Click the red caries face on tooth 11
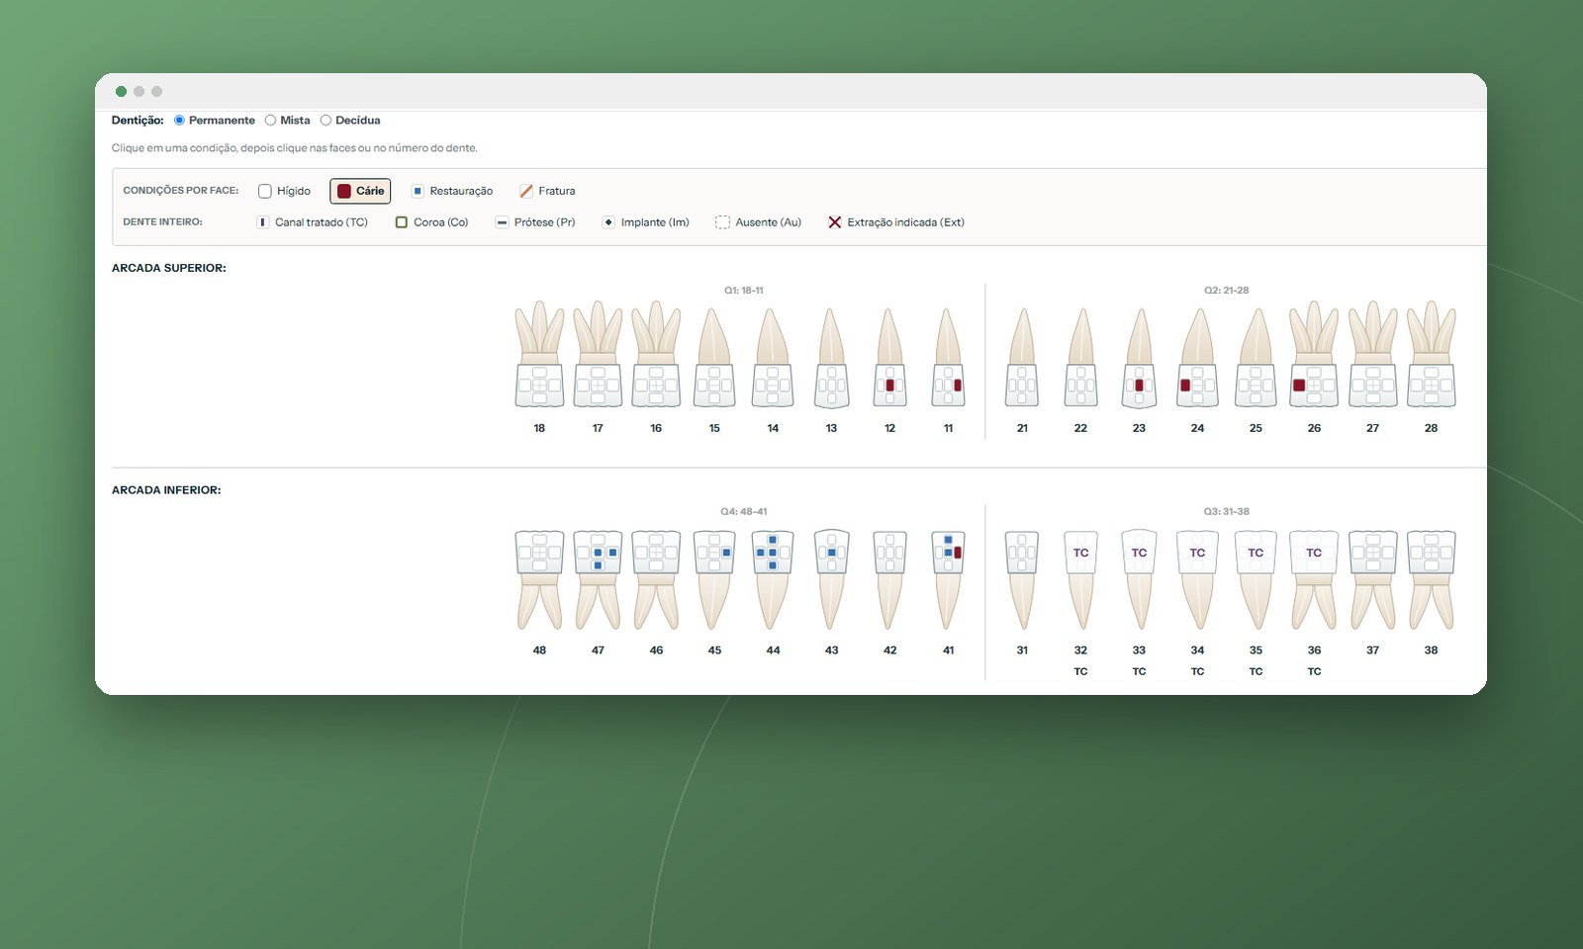This screenshot has height=949, width=1583. click(x=958, y=386)
